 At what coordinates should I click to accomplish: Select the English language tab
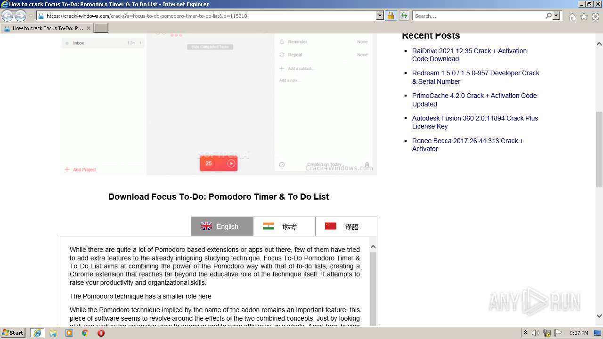[222, 226]
